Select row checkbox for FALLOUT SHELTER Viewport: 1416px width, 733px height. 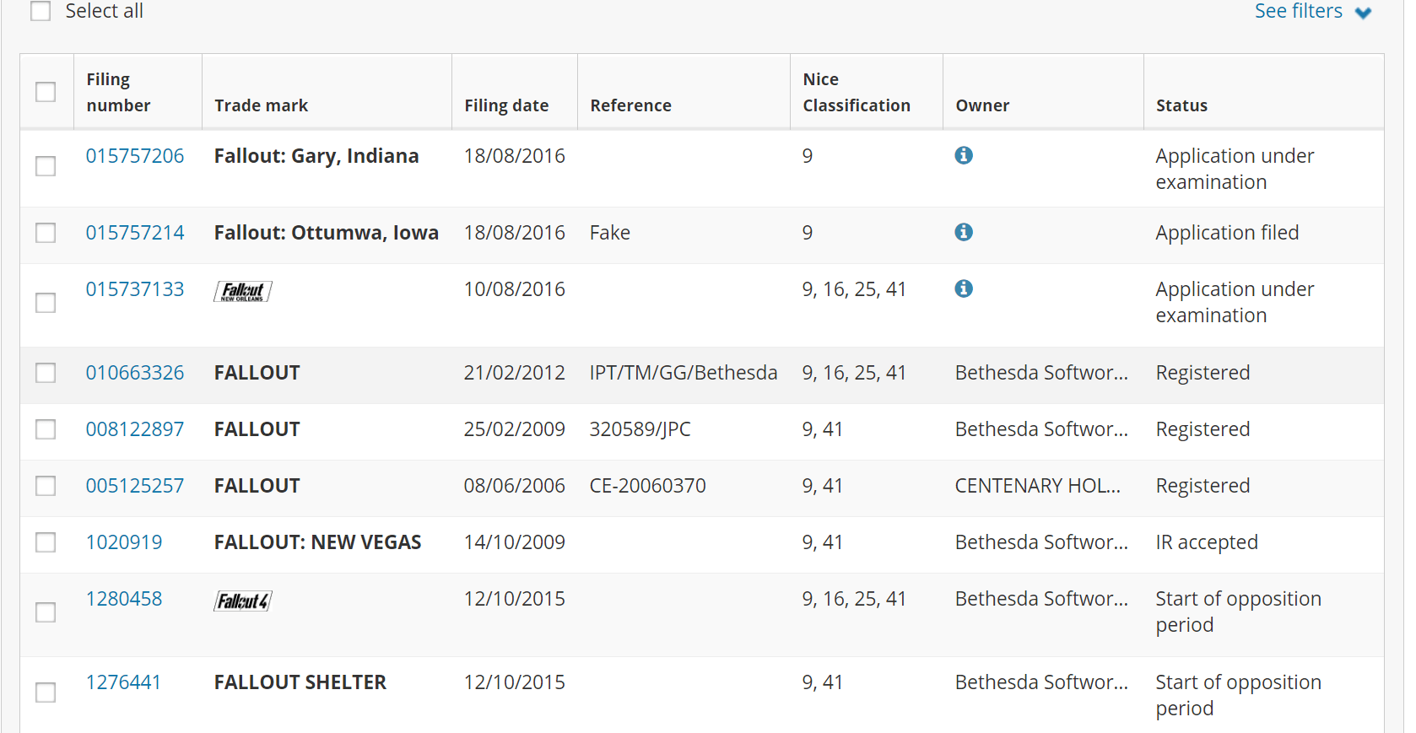click(x=46, y=693)
